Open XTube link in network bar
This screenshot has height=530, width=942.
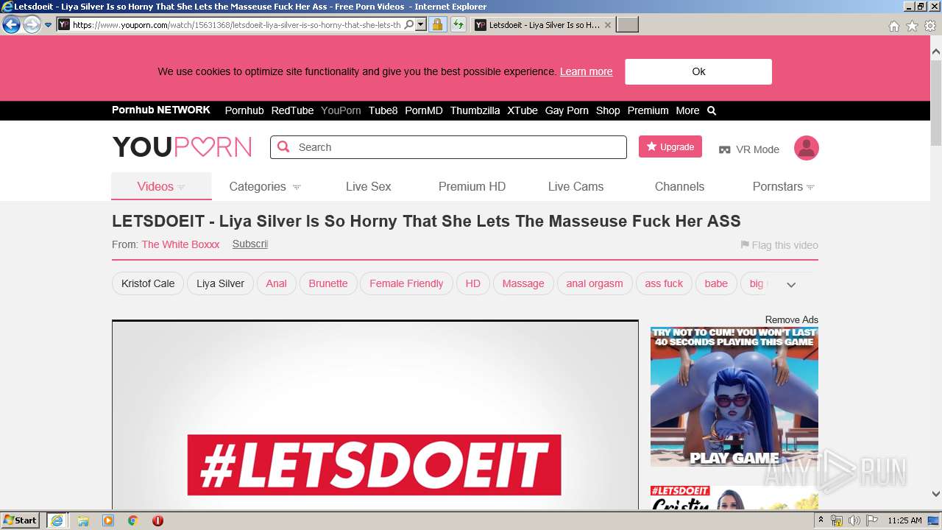[x=523, y=110]
